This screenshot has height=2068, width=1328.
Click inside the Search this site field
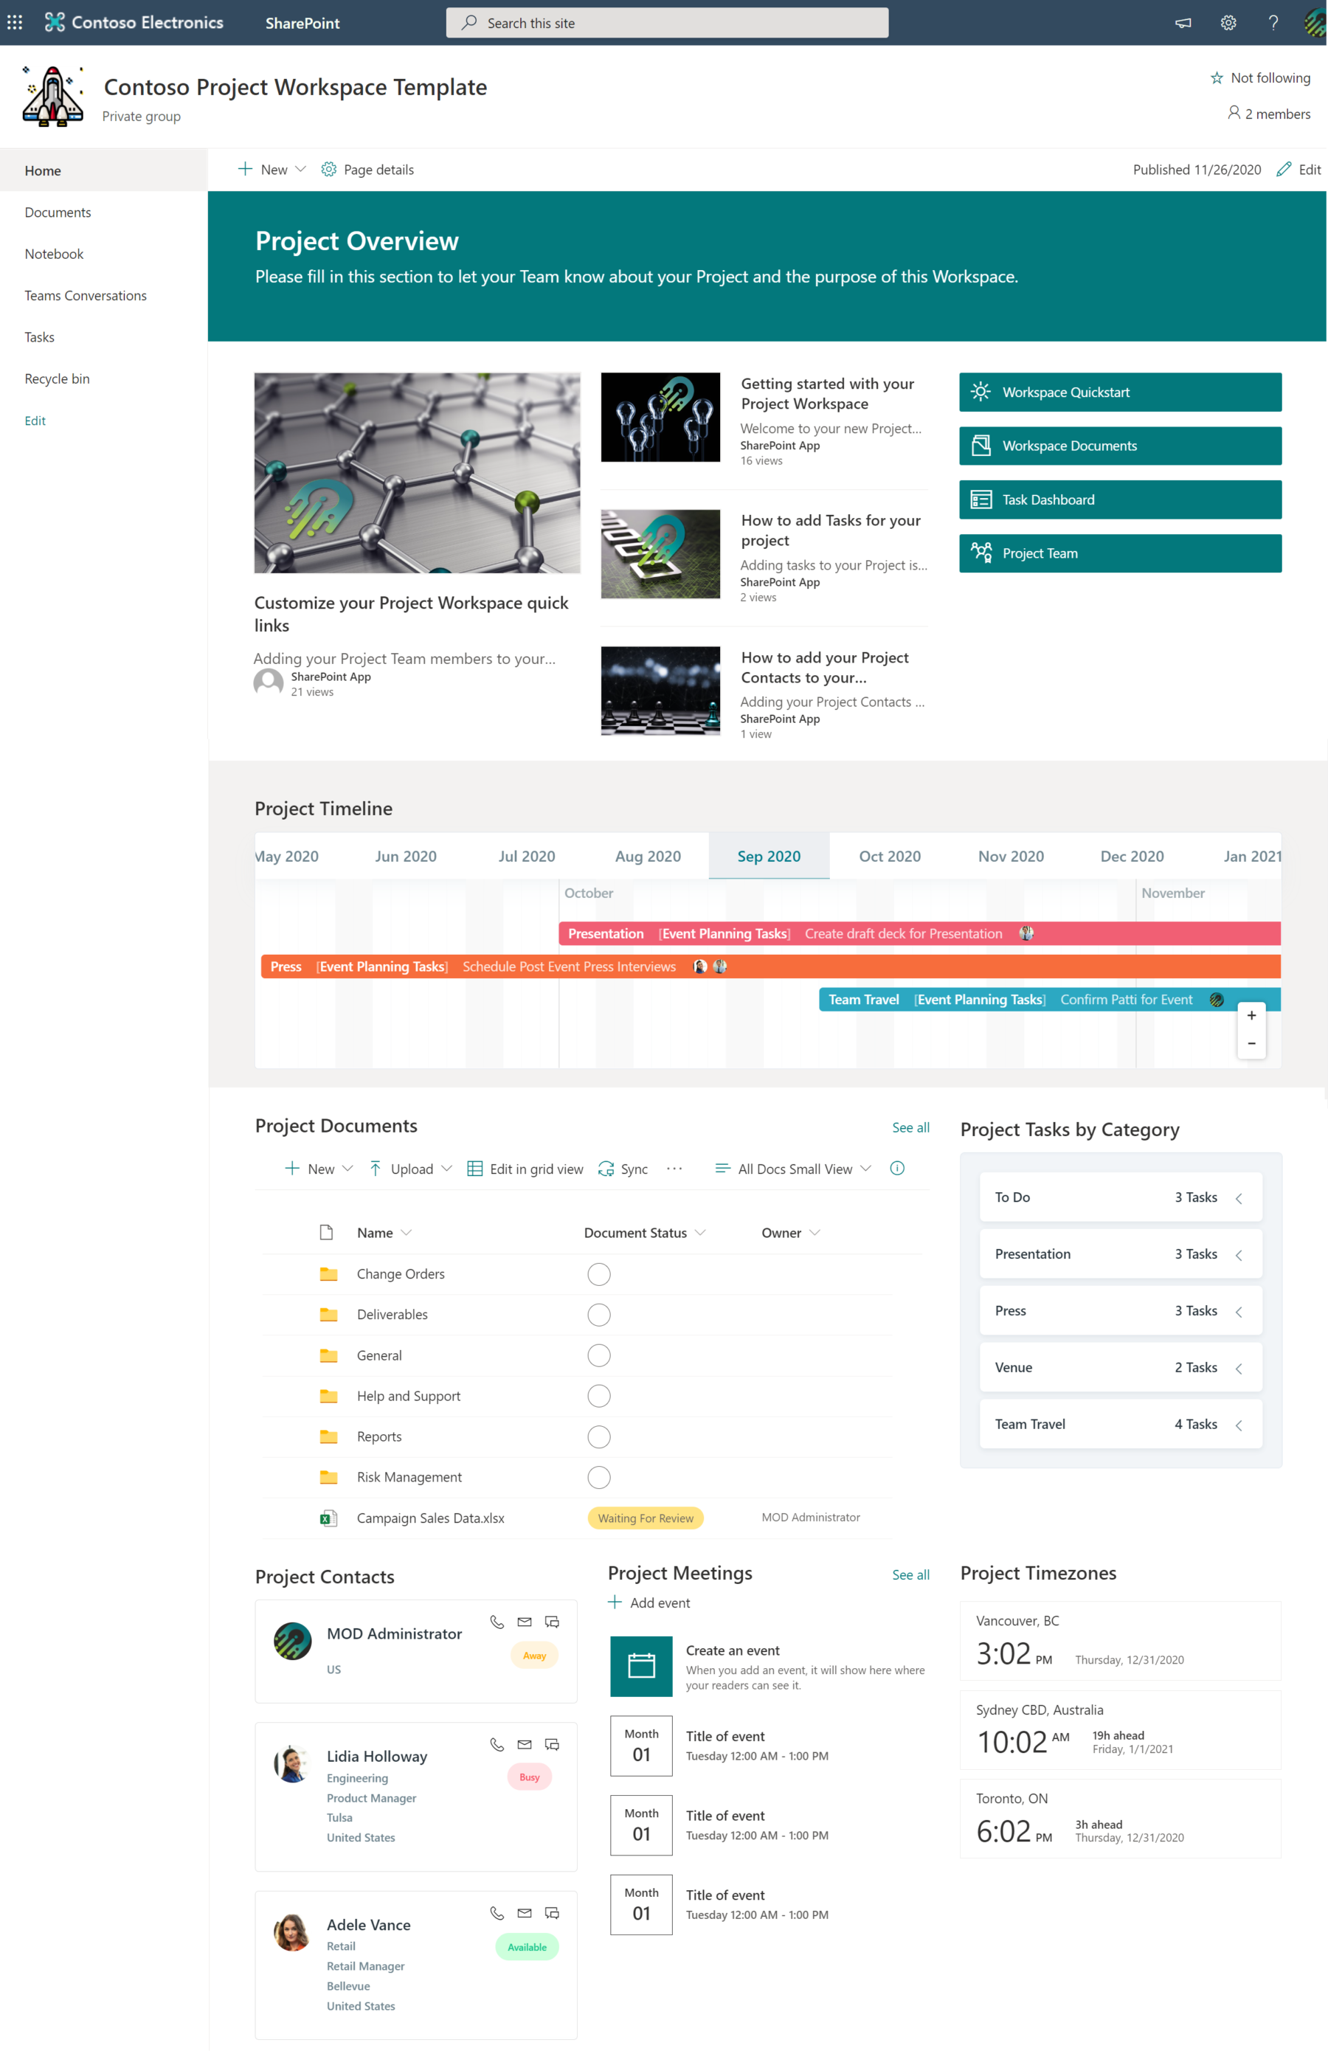pos(667,22)
